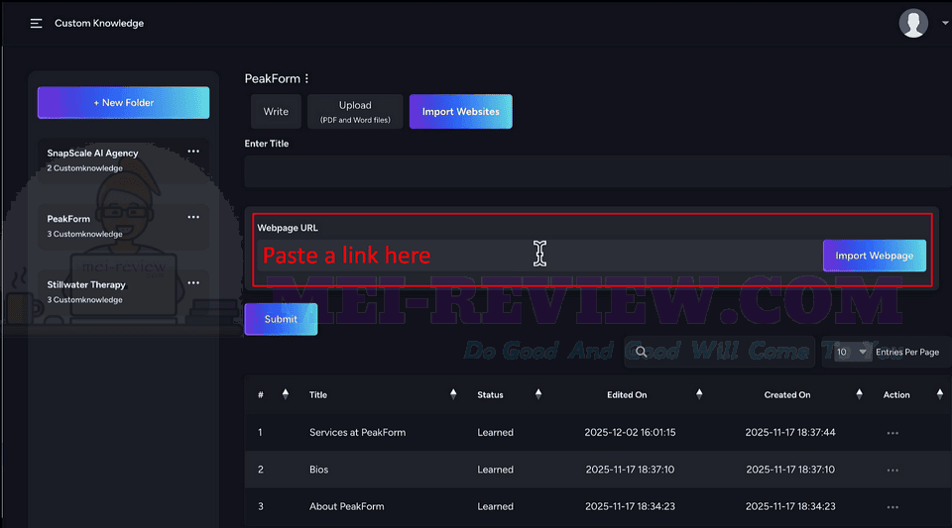
Task: Click the Submit button
Action: [x=281, y=319]
